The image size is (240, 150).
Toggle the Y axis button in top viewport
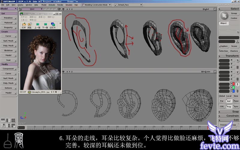click(70, 9)
